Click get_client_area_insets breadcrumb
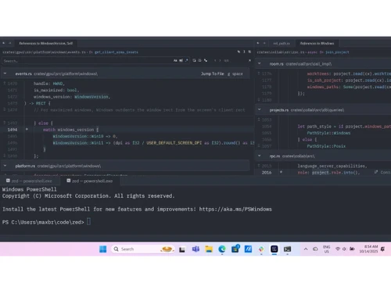391x293 pixels. point(117,52)
